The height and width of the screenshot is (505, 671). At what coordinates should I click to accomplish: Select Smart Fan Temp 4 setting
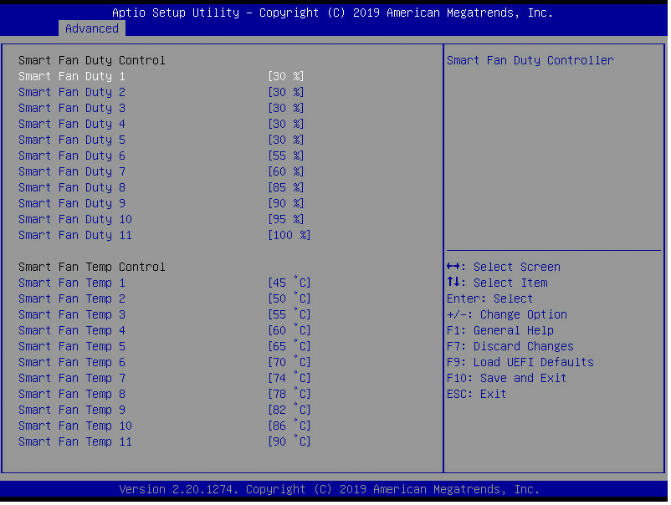coord(72,330)
